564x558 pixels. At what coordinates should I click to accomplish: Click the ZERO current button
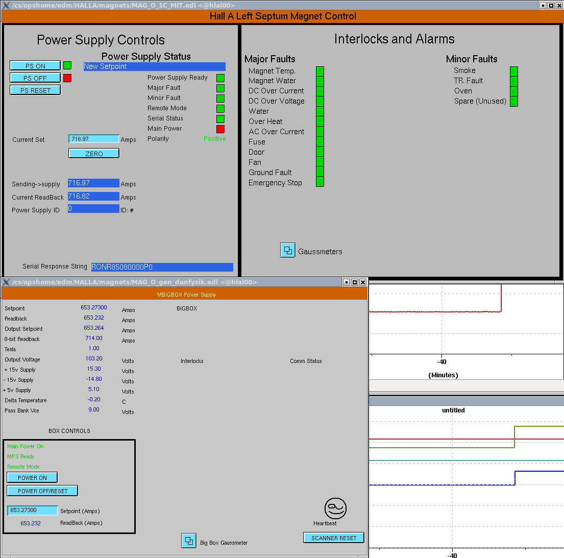pyautogui.click(x=94, y=154)
